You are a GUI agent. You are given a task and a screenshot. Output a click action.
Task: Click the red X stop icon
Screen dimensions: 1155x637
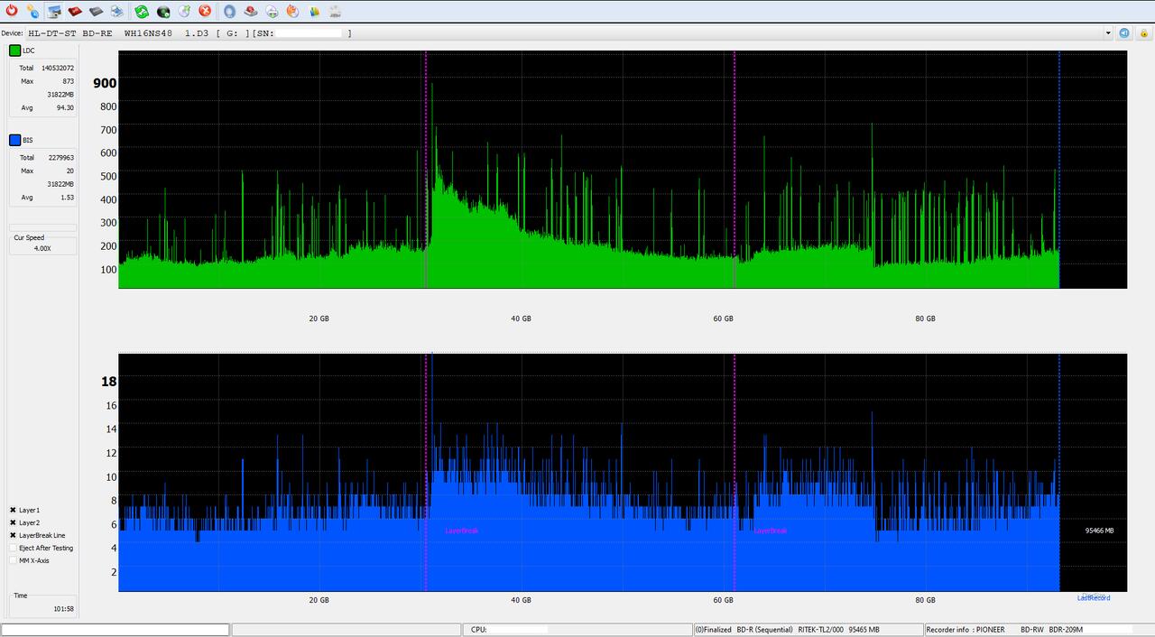click(205, 11)
